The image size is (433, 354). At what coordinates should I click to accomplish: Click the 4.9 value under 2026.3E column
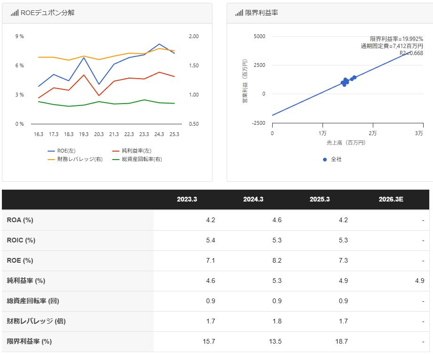click(420, 281)
